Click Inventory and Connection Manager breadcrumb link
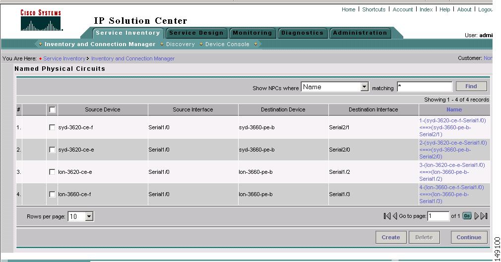 coord(133,58)
